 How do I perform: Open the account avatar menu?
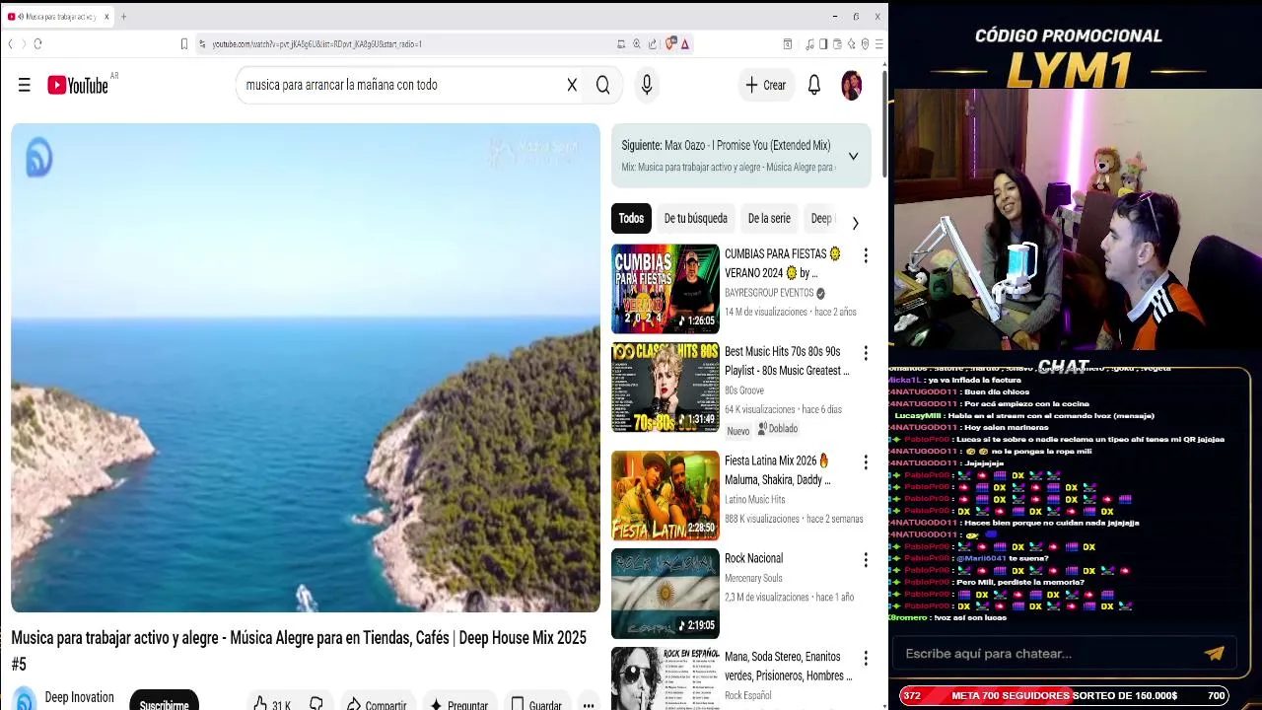[852, 85]
